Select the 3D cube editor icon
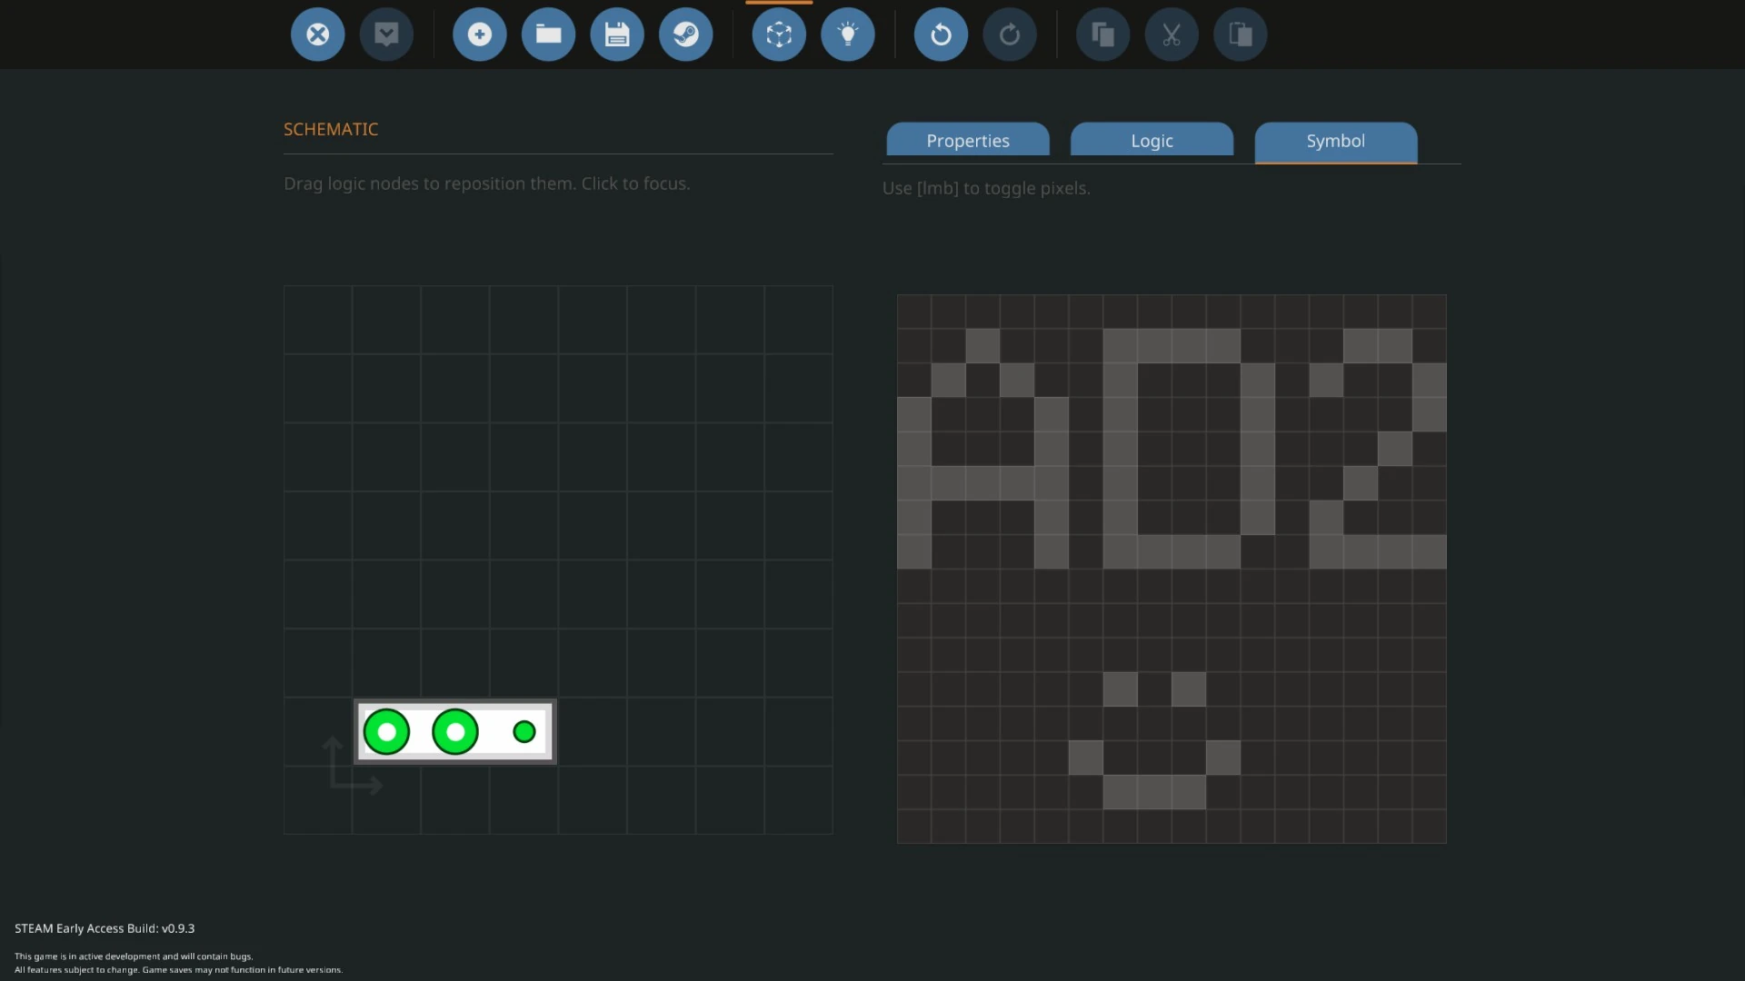1745x981 pixels. [779, 35]
